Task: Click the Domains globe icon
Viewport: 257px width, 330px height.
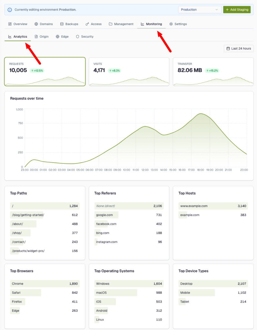Action: coord(36,24)
